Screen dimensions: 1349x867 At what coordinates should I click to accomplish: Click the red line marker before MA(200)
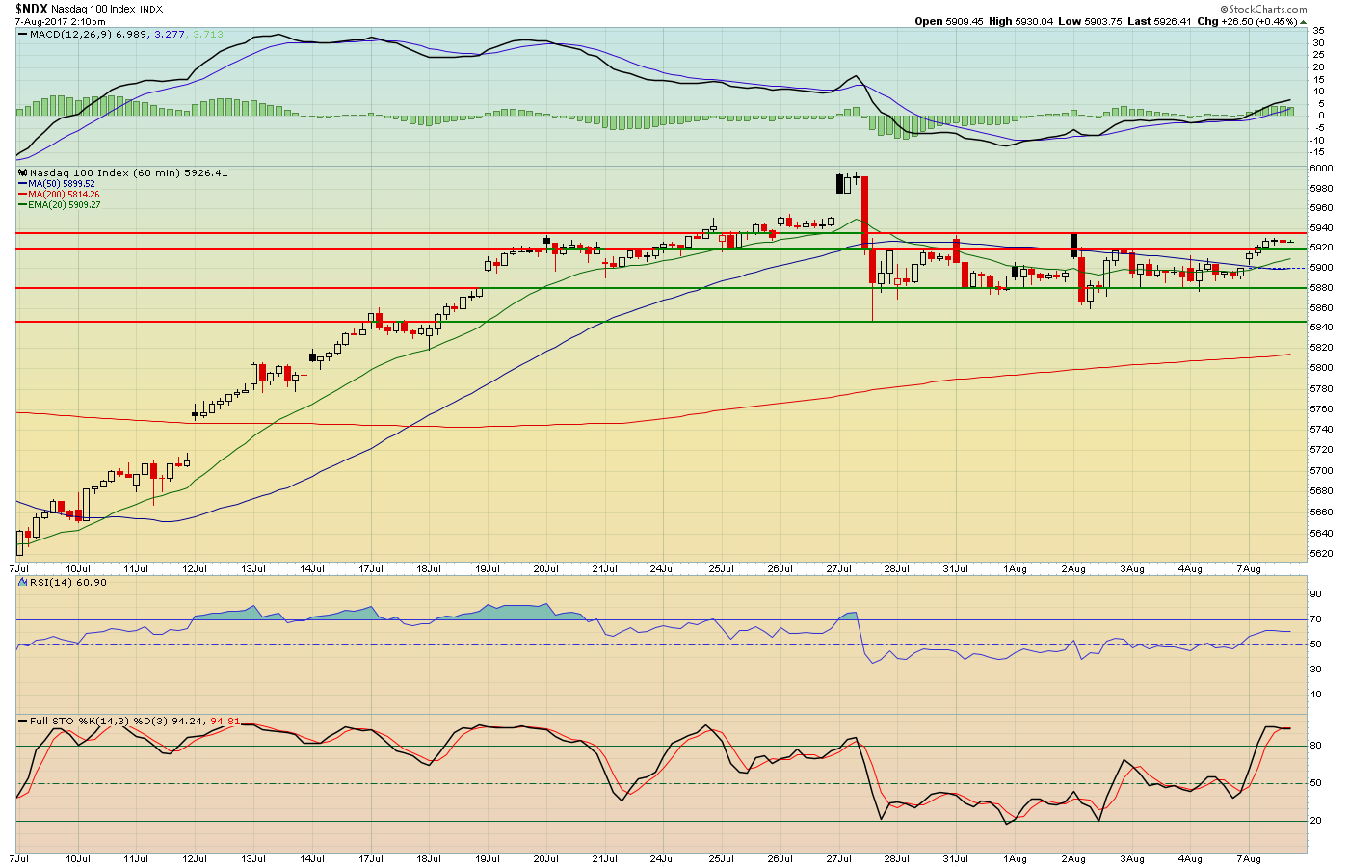pos(23,195)
